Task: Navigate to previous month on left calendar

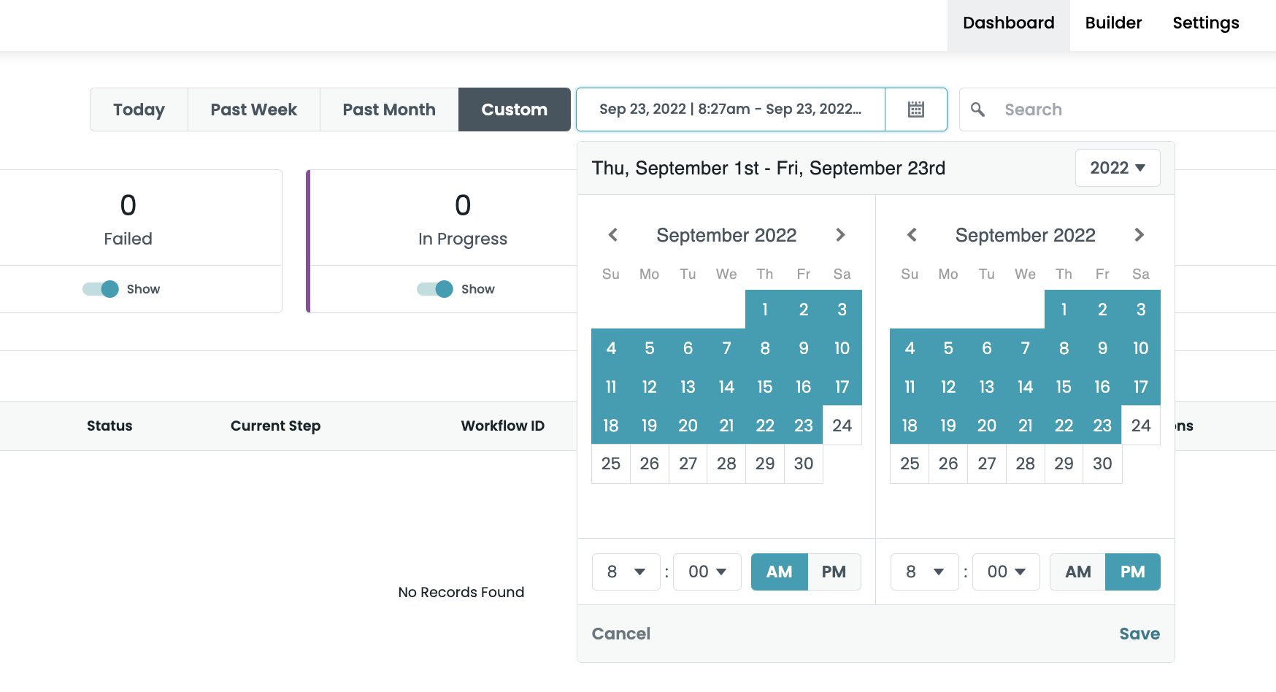Action: [x=612, y=234]
